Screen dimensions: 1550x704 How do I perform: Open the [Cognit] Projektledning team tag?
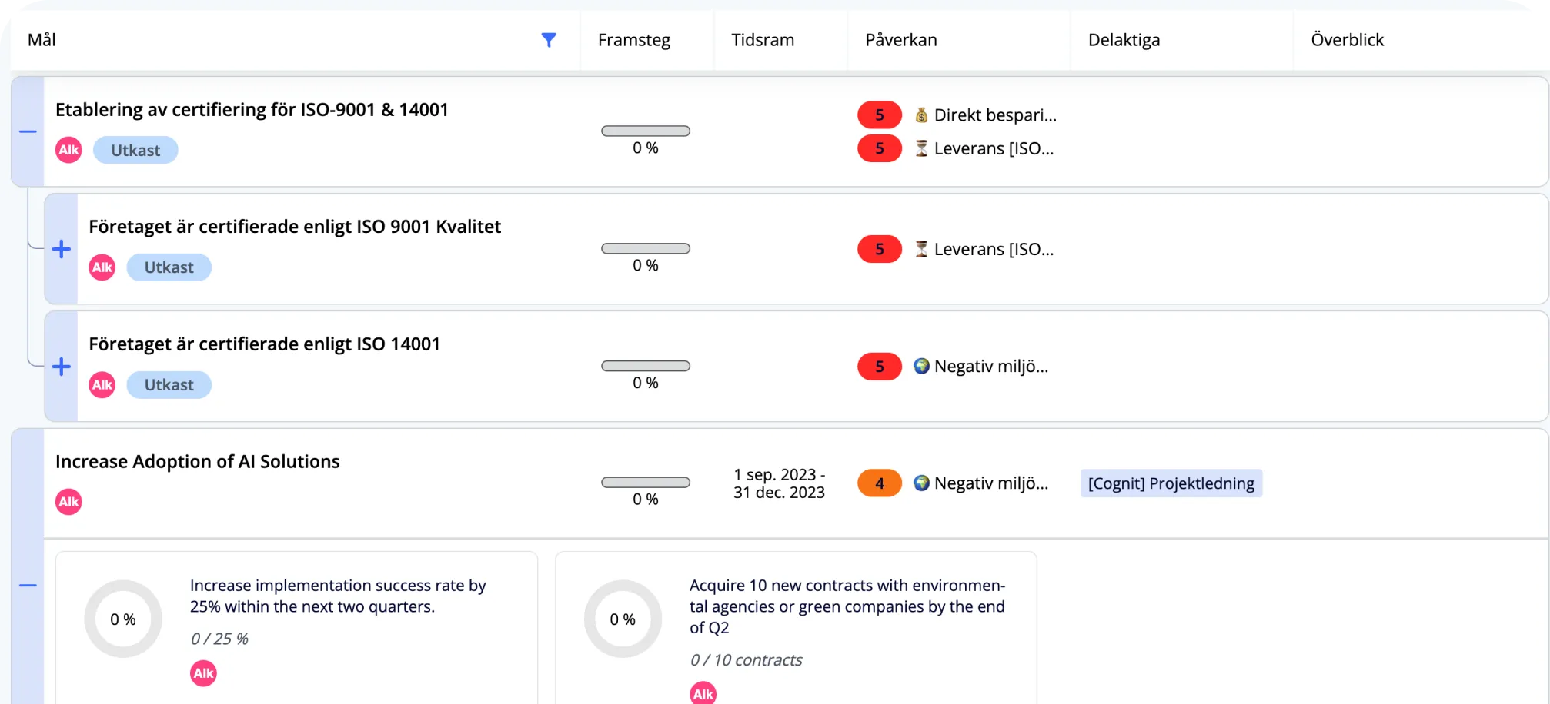1171,483
